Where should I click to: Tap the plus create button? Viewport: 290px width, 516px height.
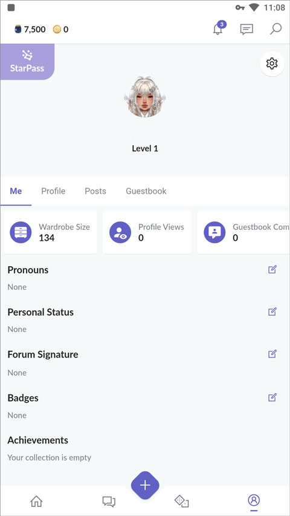point(145,485)
